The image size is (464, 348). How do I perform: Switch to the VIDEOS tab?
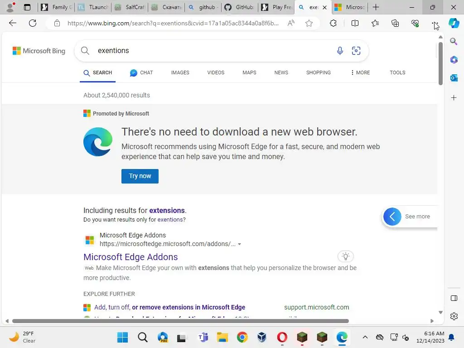tap(216, 72)
